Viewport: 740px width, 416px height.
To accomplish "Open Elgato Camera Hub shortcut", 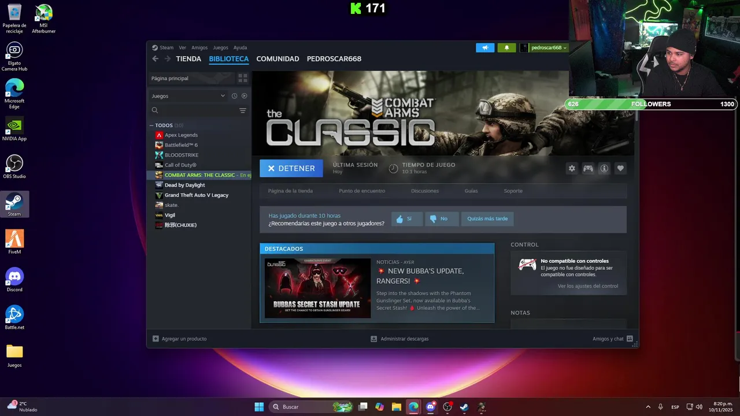I will click(14, 56).
